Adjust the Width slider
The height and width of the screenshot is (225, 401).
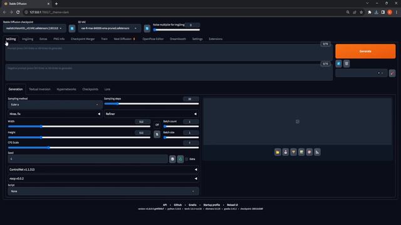point(79,126)
